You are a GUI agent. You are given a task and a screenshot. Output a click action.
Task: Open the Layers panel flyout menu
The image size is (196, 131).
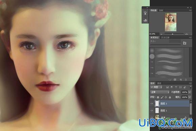tap(190, 83)
